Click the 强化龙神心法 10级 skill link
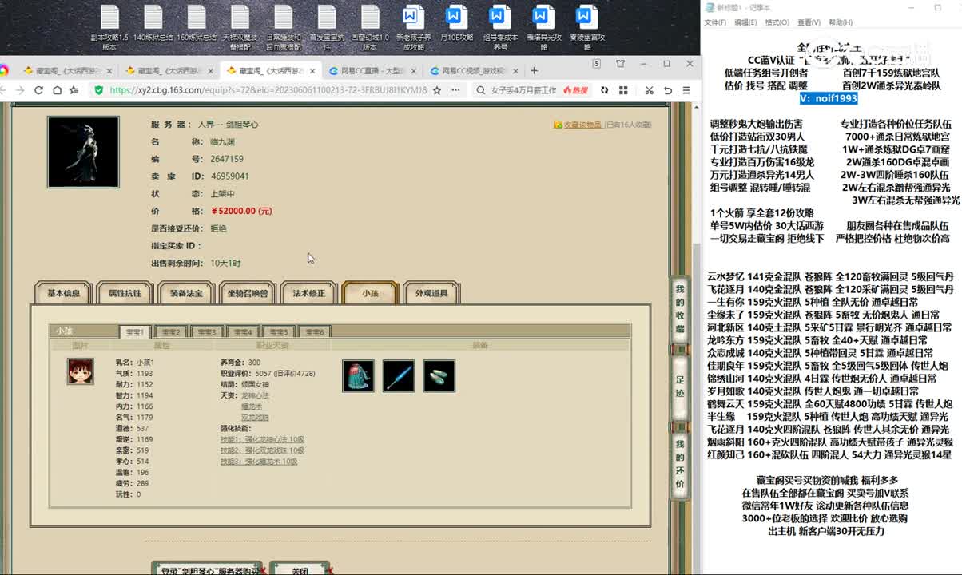962x575 pixels. coord(262,439)
